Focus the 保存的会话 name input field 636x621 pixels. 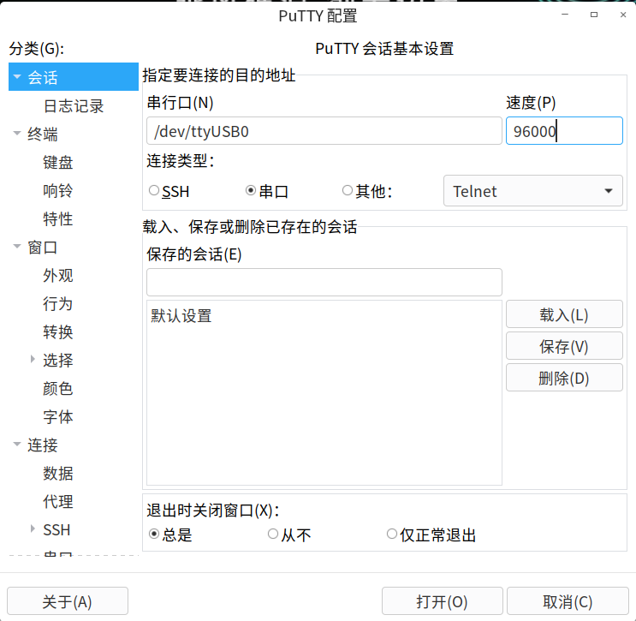pos(324,282)
